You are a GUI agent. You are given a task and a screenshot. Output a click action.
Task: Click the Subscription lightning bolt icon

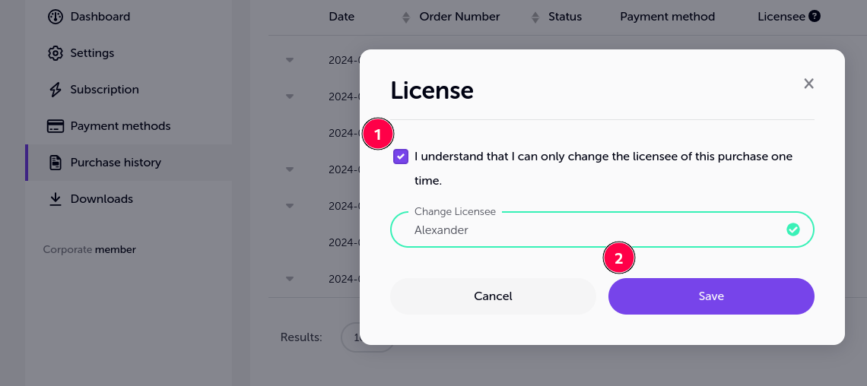[56, 90]
